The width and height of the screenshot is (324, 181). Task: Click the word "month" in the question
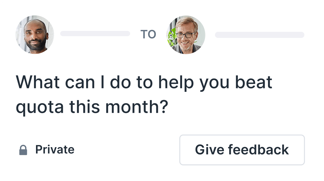click(x=132, y=107)
